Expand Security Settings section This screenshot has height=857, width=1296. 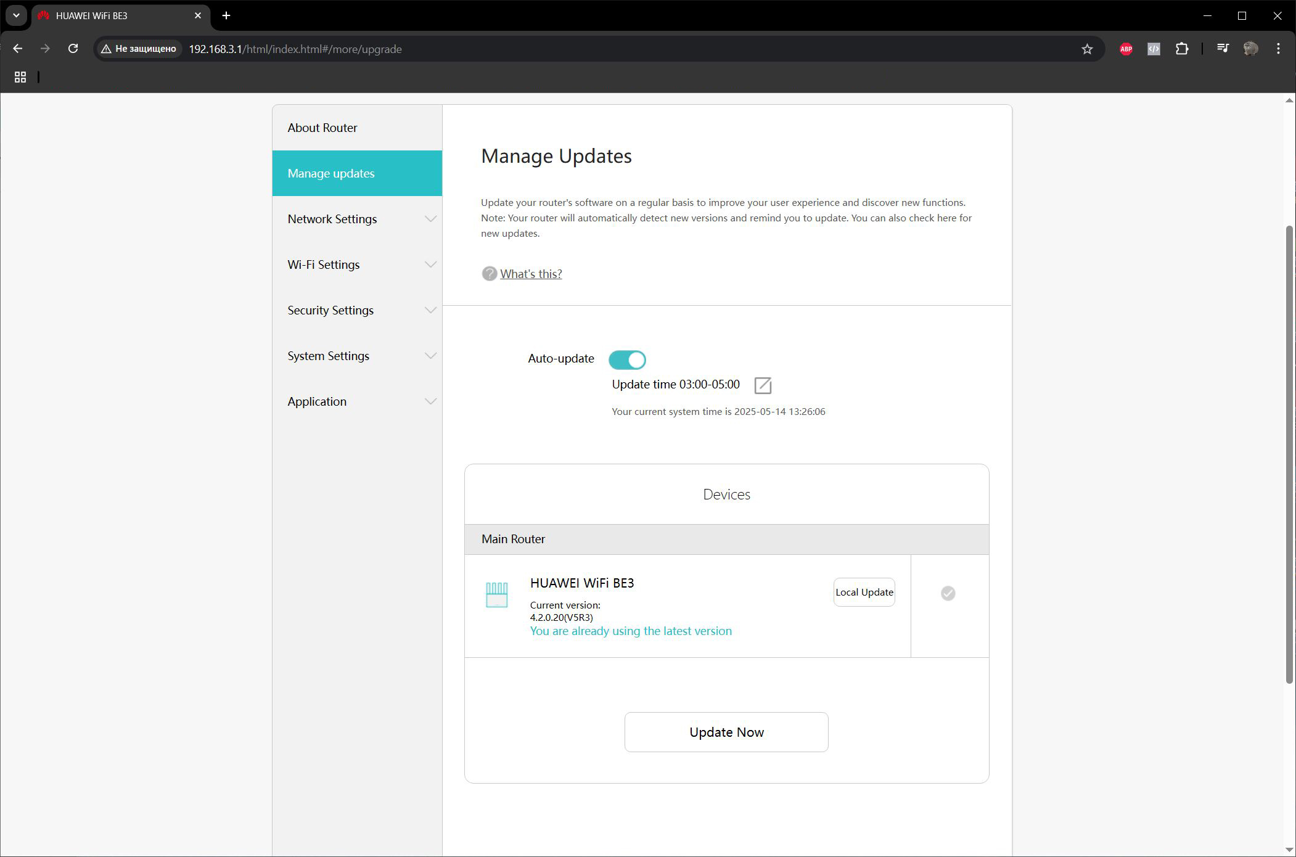[x=358, y=310]
